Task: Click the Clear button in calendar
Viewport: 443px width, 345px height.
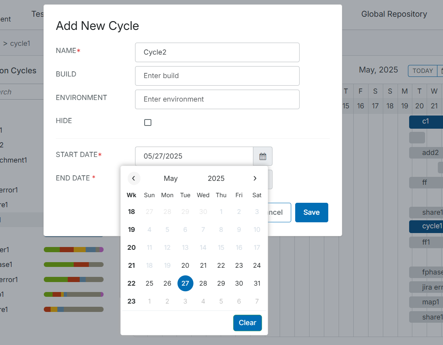Action: coord(247,323)
